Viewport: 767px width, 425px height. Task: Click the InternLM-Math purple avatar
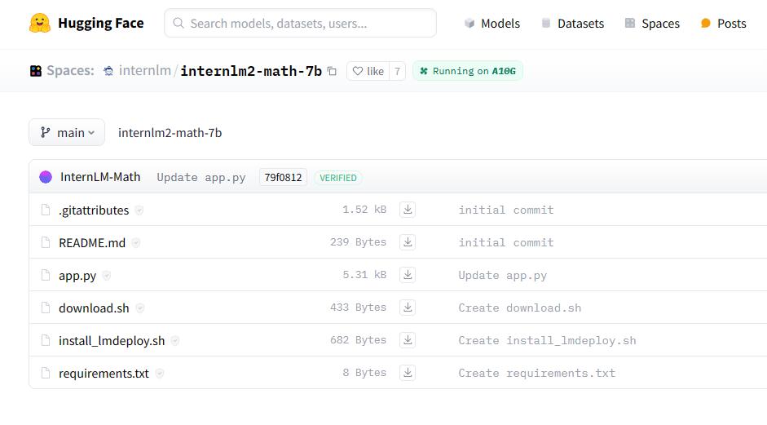(x=46, y=177)
